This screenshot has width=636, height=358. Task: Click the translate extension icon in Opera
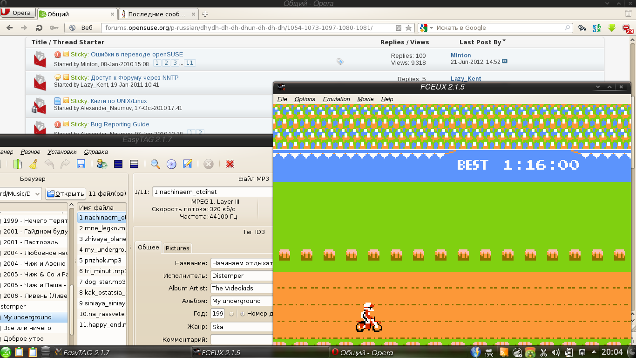tap(596, 28)
